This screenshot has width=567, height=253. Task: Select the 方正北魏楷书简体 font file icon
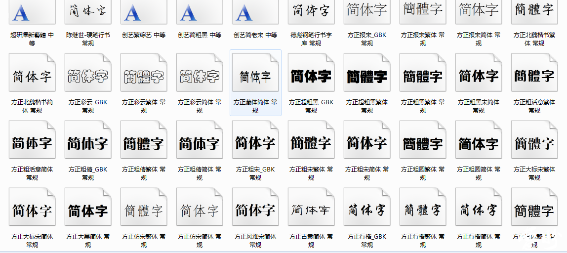pos(32,72)
